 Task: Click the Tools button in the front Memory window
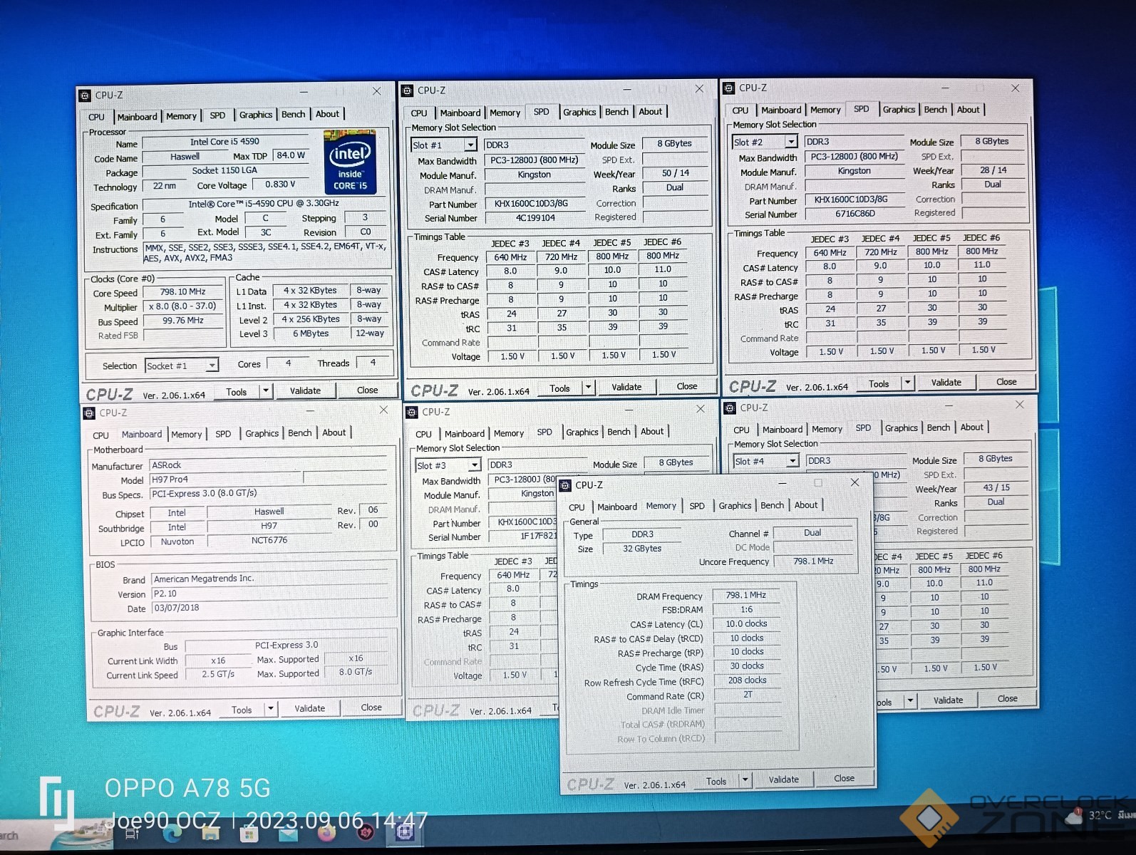[716, 782]
